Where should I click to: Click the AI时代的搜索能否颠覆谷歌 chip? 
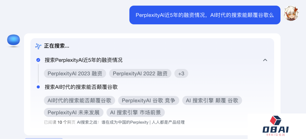click(79, 100)
